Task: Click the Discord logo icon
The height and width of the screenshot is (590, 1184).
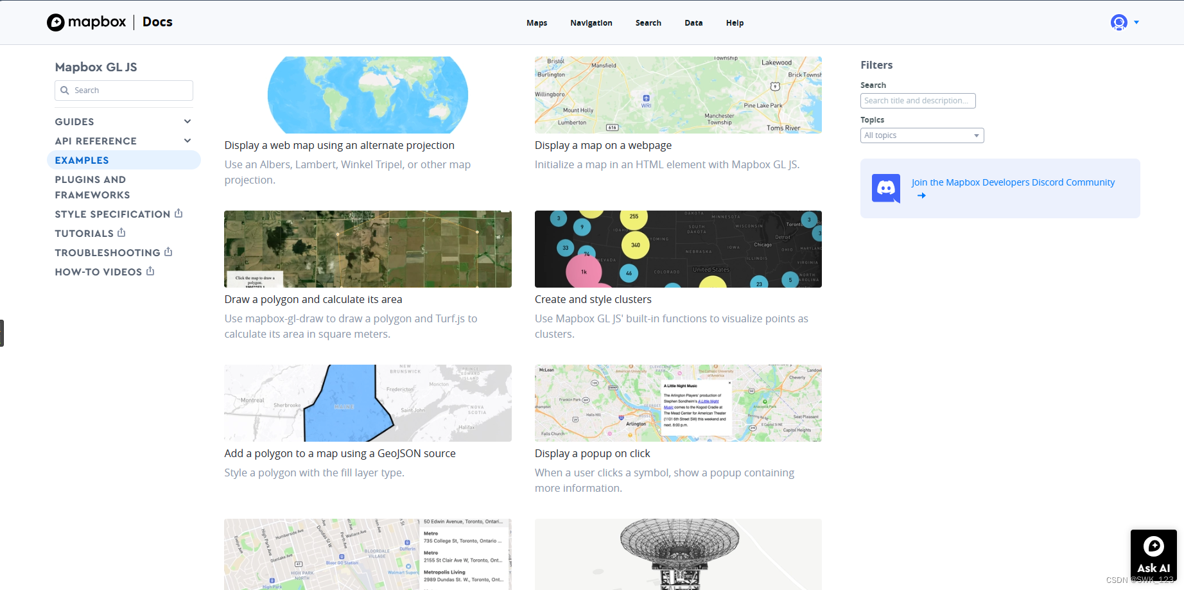Action: [886, 188]
